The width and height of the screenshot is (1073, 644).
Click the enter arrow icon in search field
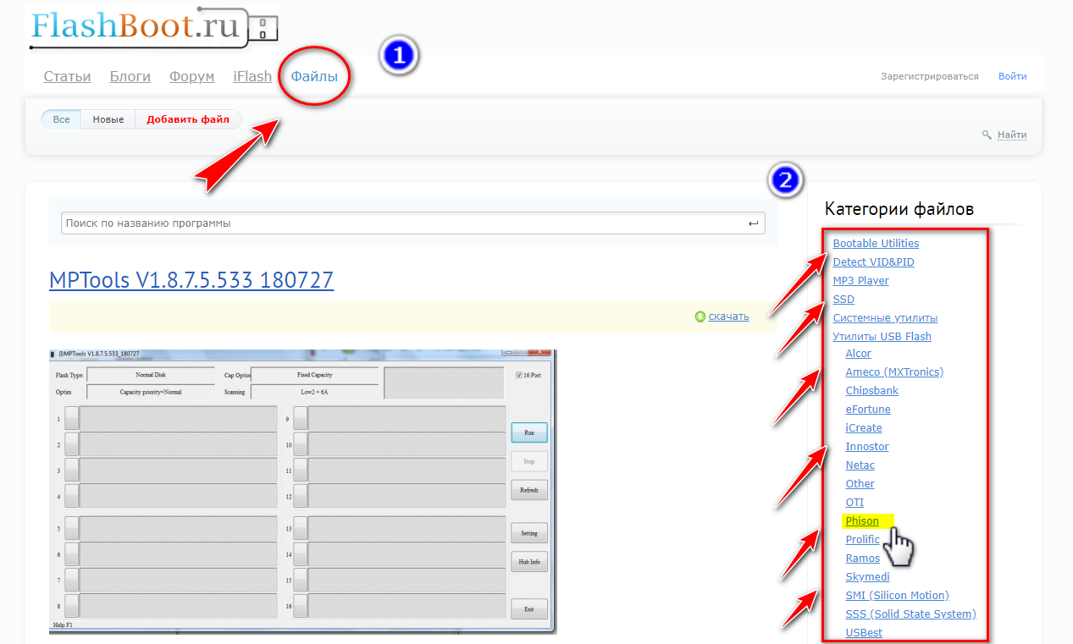[x=754, y=223]
